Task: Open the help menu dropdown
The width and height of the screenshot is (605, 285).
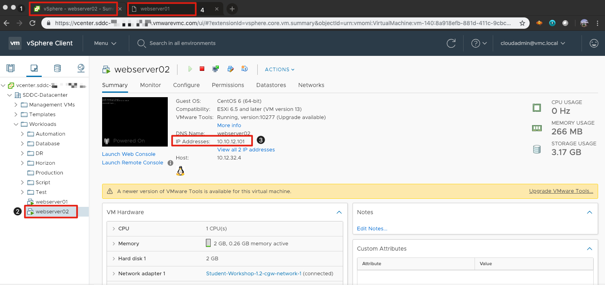Action: point(479,43)
